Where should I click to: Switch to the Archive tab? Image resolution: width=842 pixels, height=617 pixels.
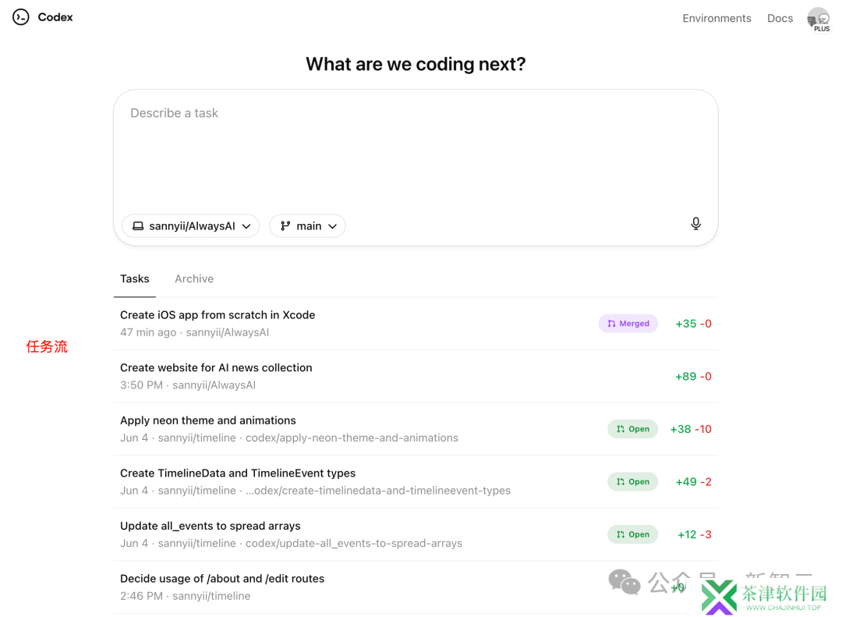click(193, 278)
